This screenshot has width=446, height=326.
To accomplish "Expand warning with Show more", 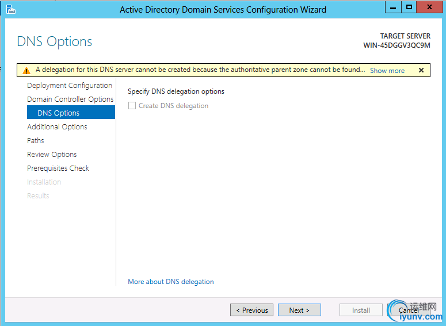I will (387, 71).
